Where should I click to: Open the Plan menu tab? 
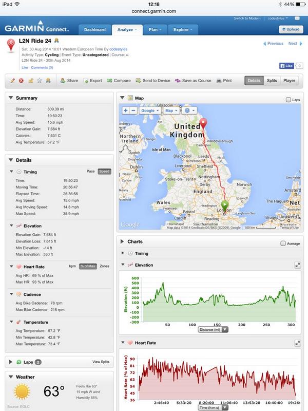point(155,30)
